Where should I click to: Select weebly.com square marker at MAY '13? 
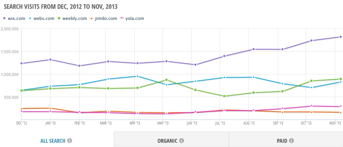(167, 80)
